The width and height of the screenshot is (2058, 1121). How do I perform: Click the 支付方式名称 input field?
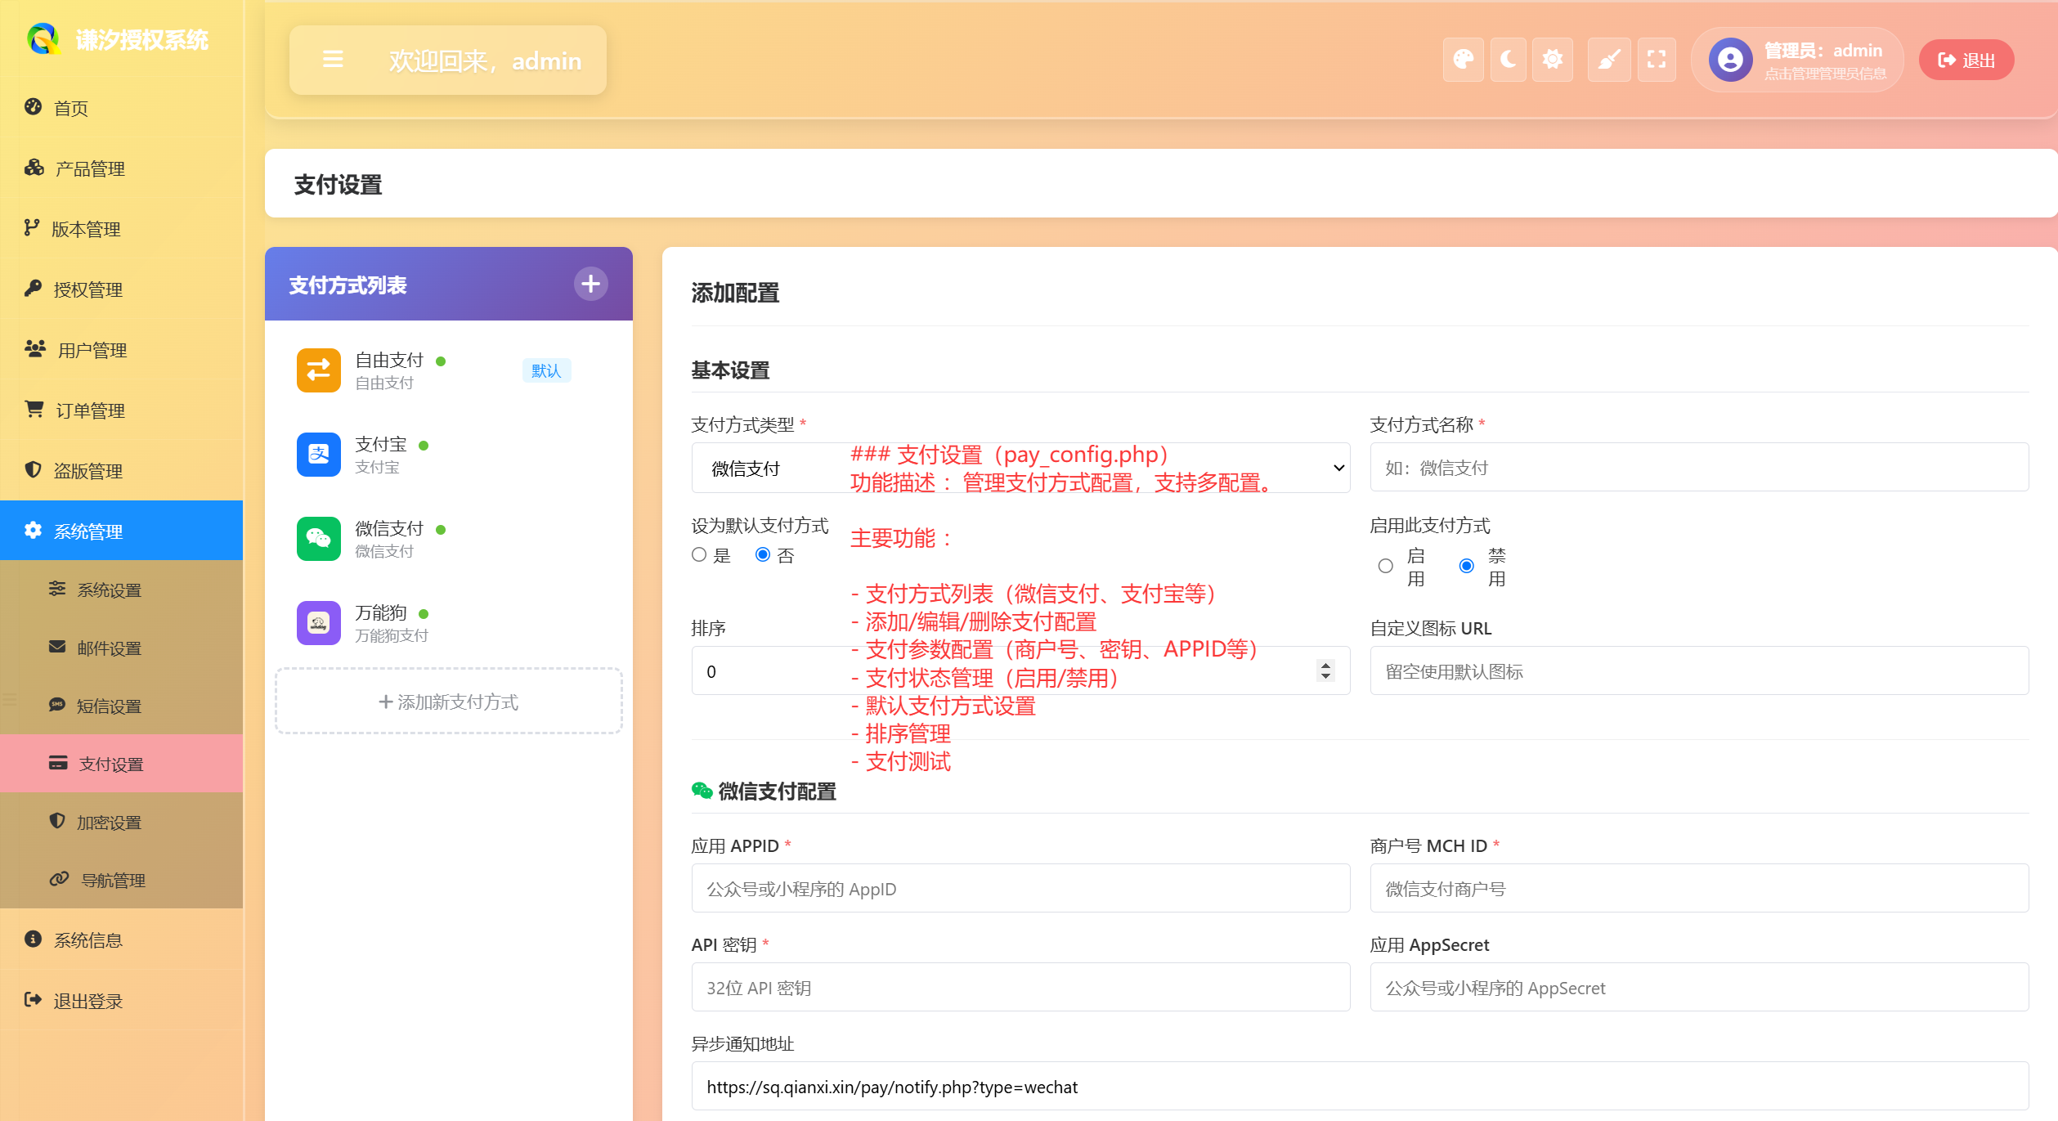[1699, 468]
